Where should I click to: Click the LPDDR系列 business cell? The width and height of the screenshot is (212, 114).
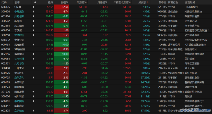click(x=191, y=7)
